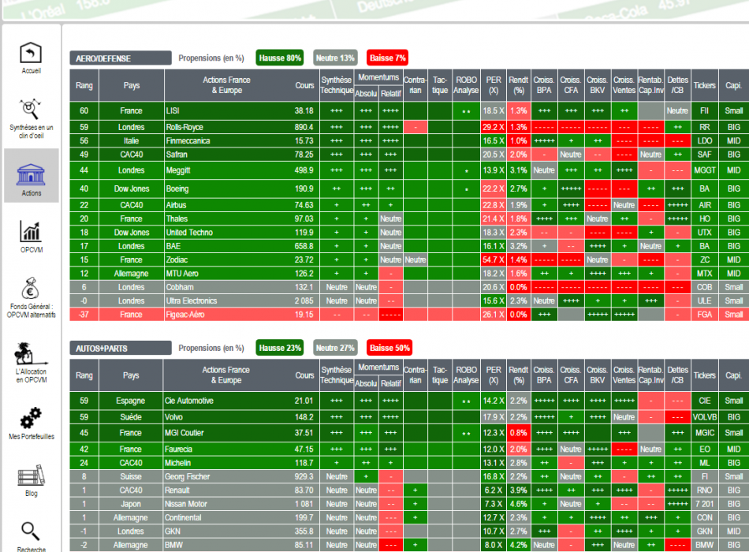Click Rang column header in Aero/Defense table
Viewport: 749px width, 552px height.
click(84, 85)
